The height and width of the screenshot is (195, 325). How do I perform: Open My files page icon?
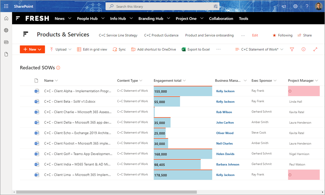point(6,54)
